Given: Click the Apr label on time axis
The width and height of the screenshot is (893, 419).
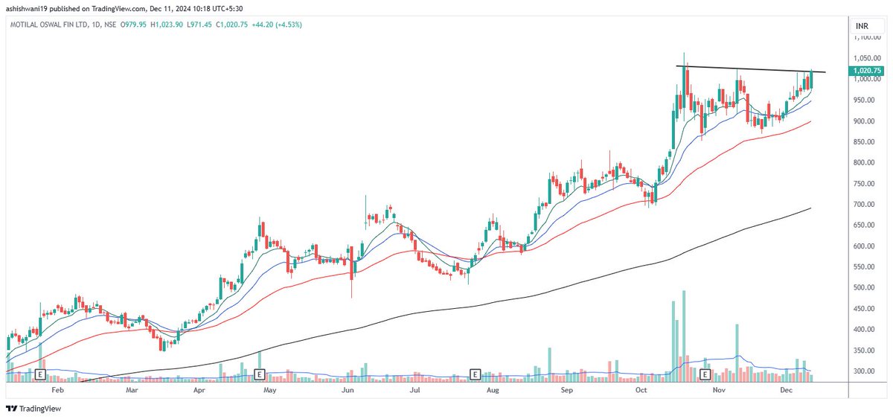Looking at the screenshot, I should click(199, 388).
